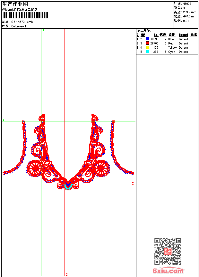Click the blue thread color swatch

coord(148,39)
